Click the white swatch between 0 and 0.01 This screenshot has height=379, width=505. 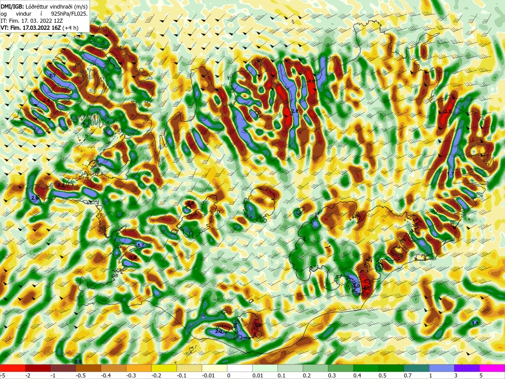click(x=240, y=368)
